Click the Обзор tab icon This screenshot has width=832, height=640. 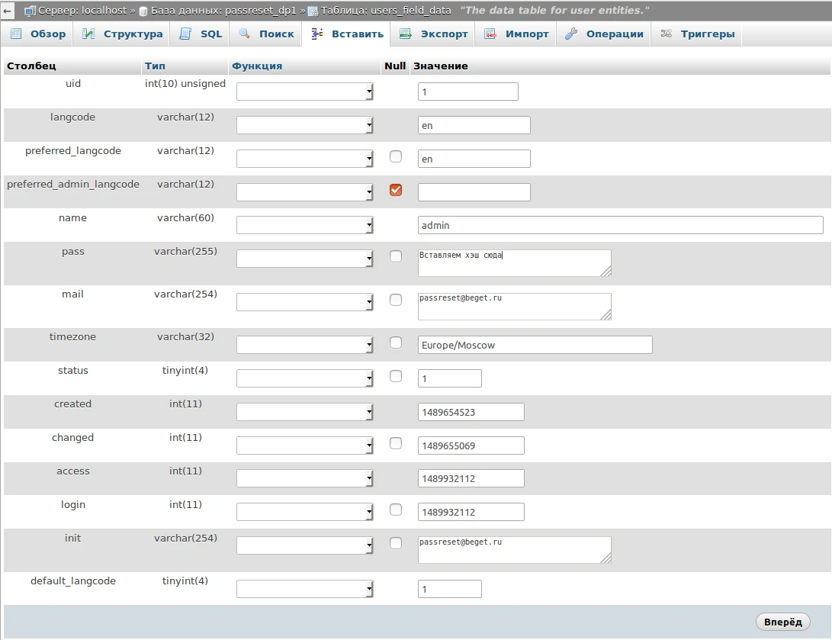point(15,34)
